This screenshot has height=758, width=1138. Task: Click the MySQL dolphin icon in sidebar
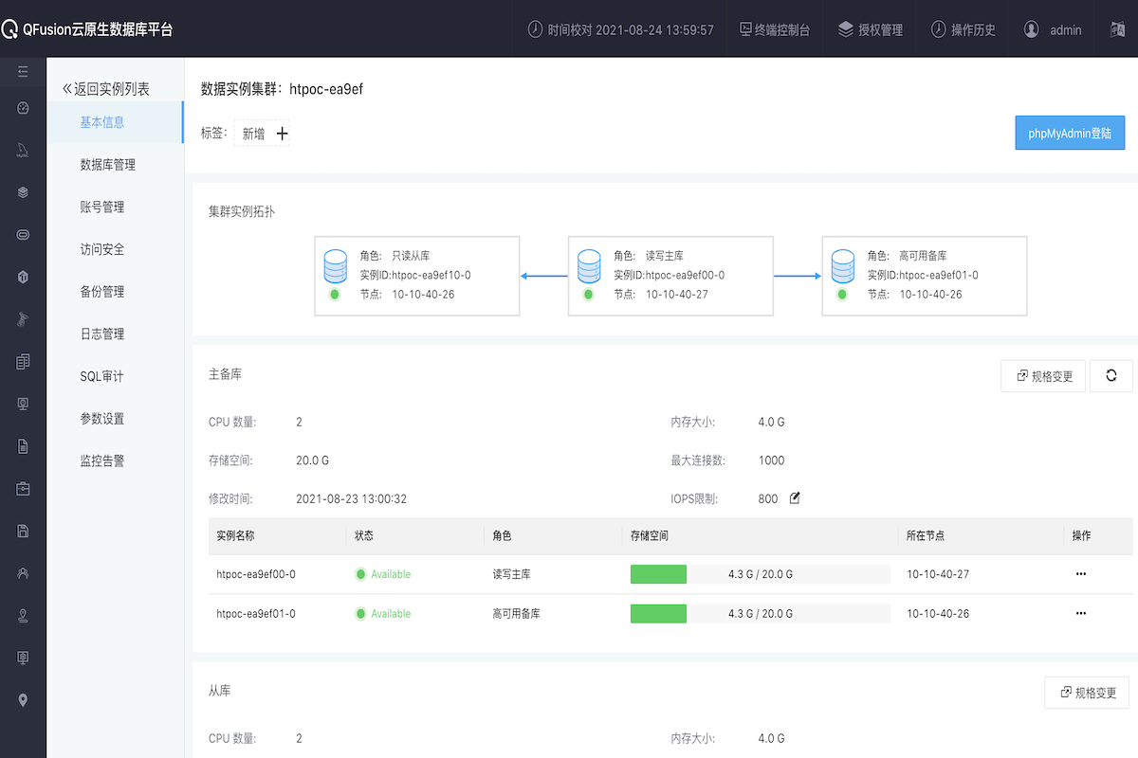point(23,151)
